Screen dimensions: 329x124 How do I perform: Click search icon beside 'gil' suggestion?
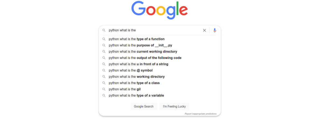point(104,89)
